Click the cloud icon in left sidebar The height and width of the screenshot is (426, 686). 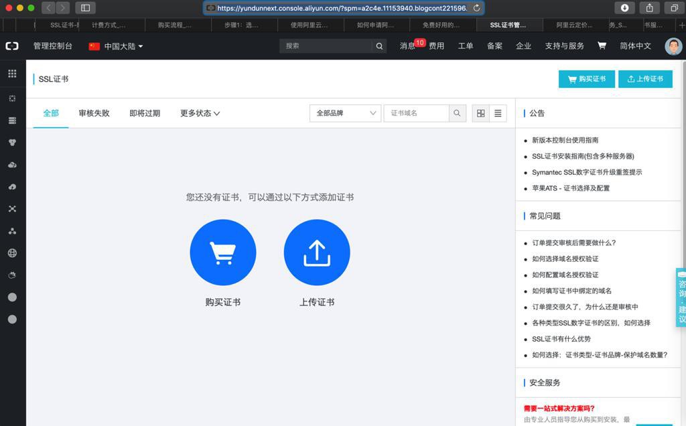(x=12, y=165)
